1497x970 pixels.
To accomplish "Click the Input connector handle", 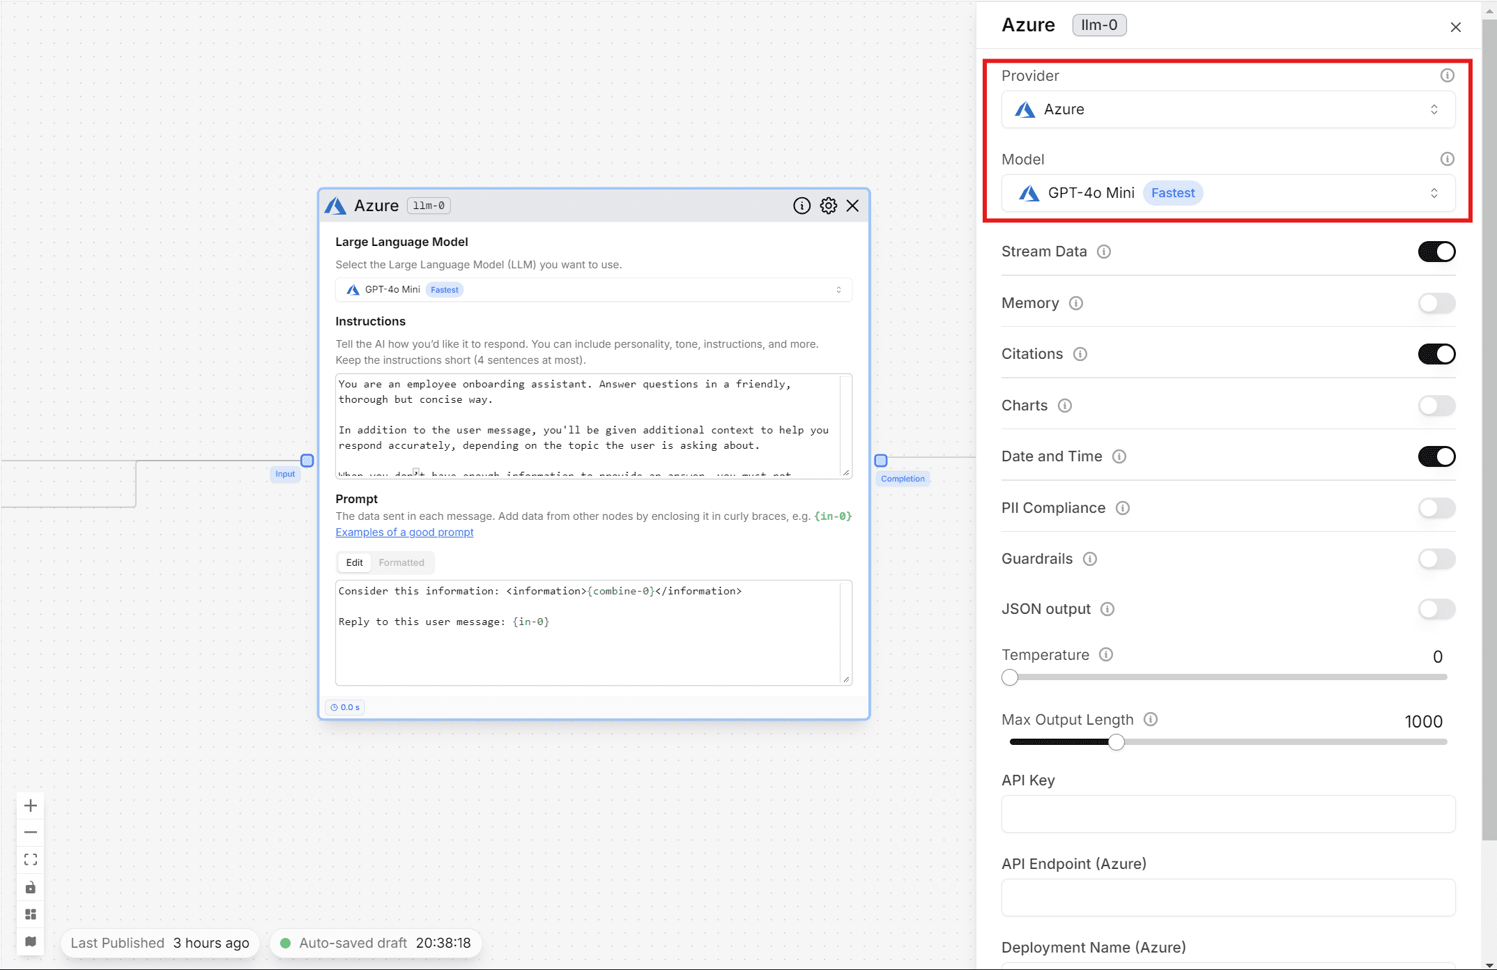I will pos(307,461).
